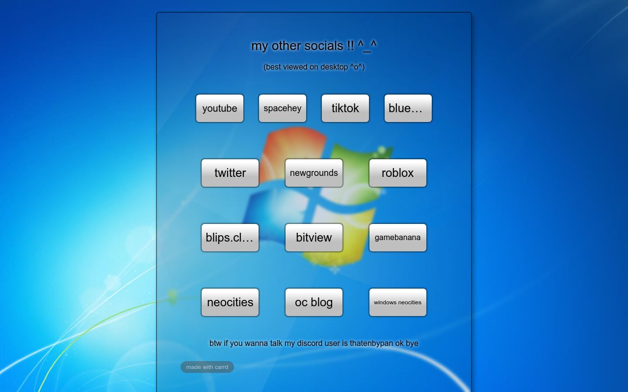628x392 pixels.
Task: Follow the 'made with carrd' link
Action: coord(207,367)
